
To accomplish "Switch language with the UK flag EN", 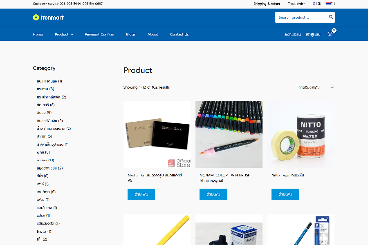I will [317, 4].
